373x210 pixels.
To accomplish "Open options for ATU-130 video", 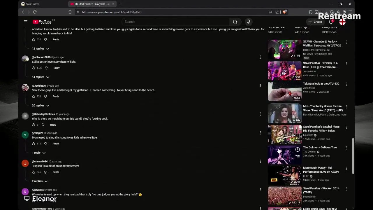I will (347, 84).
